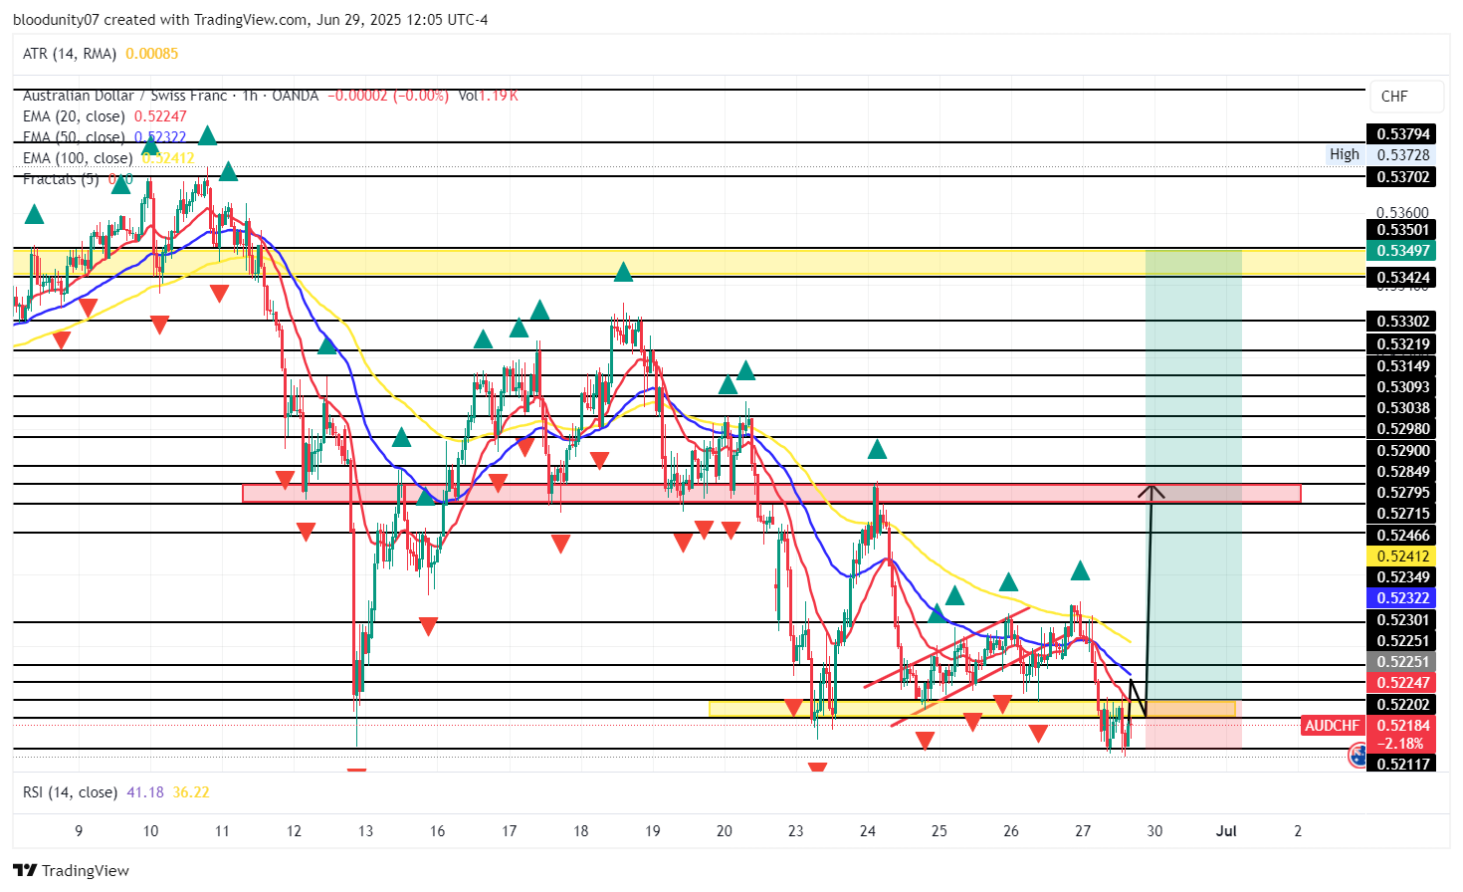Click the 0.53794 price level label
Image resolution: width=1463 pixels, height=892 pixels.
(x=1403, y=133)
